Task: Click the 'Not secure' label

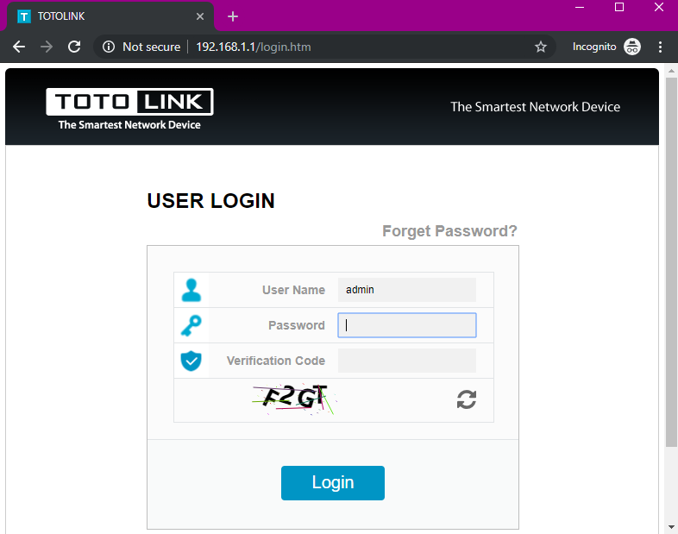Action: [x=151, y=47]
